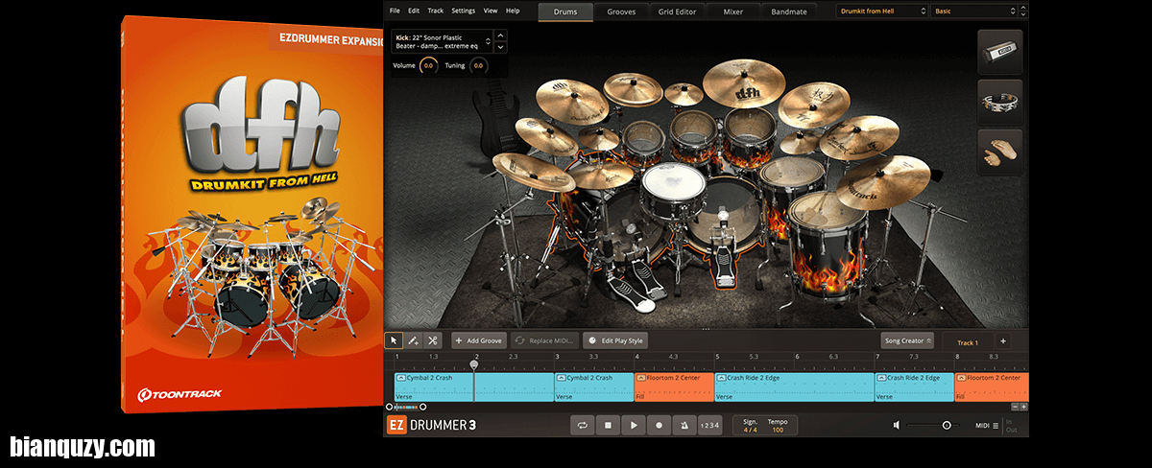Collapse the Cymbal 2 Crash clip at bar 3
This screenshot has width=1152, height=468.
561,378
